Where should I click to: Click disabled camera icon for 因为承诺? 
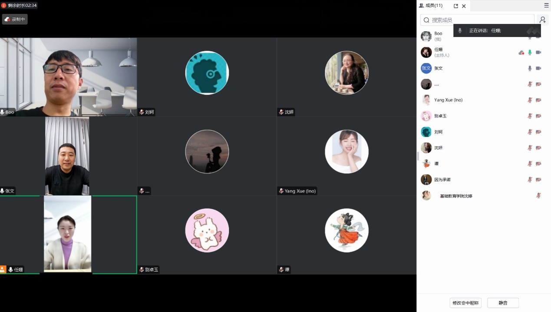tap(538, 179)
